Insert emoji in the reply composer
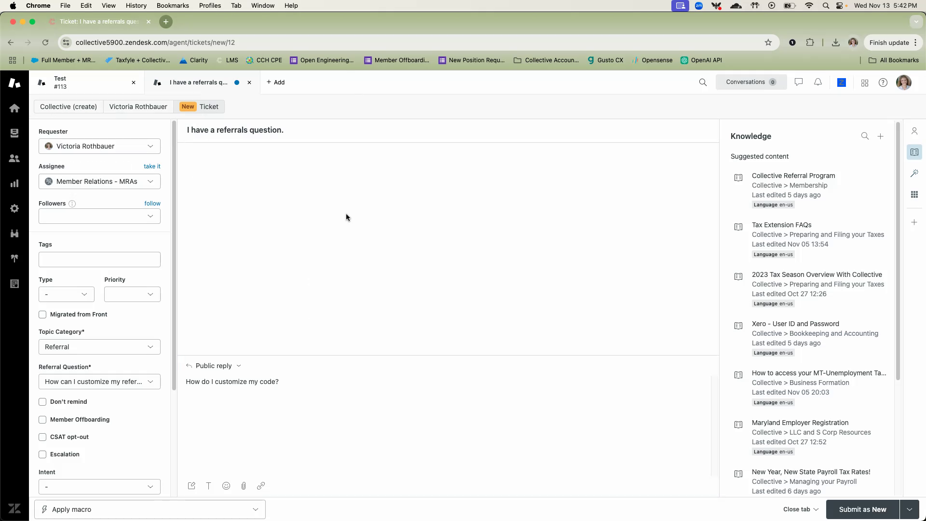The height and width of the screenshot is (521, 926). pyautogui.click(x=226, y=486)
